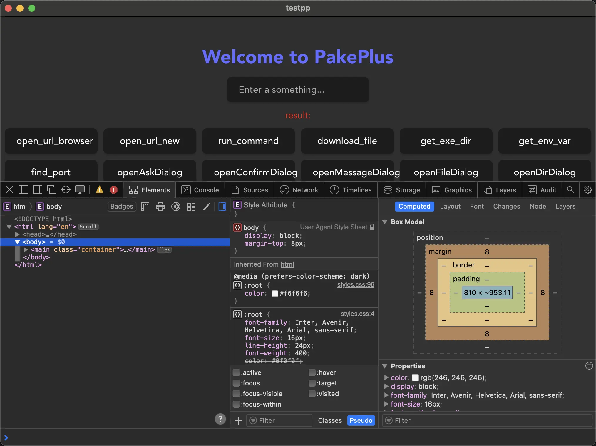The width and height of the screenshot is (596, 446).
Task: Open inspector settings gear icon
Action: coord(587,190)
